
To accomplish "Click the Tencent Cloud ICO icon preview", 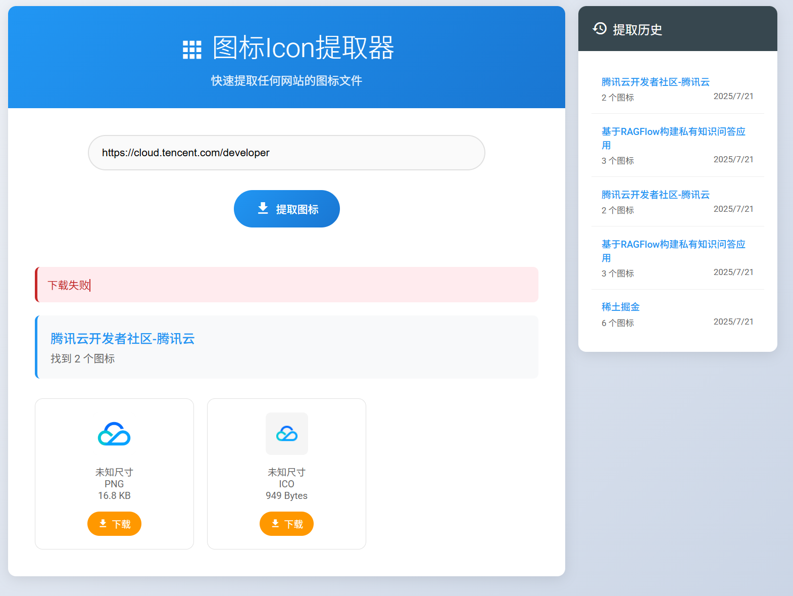I will click(287, 434).
